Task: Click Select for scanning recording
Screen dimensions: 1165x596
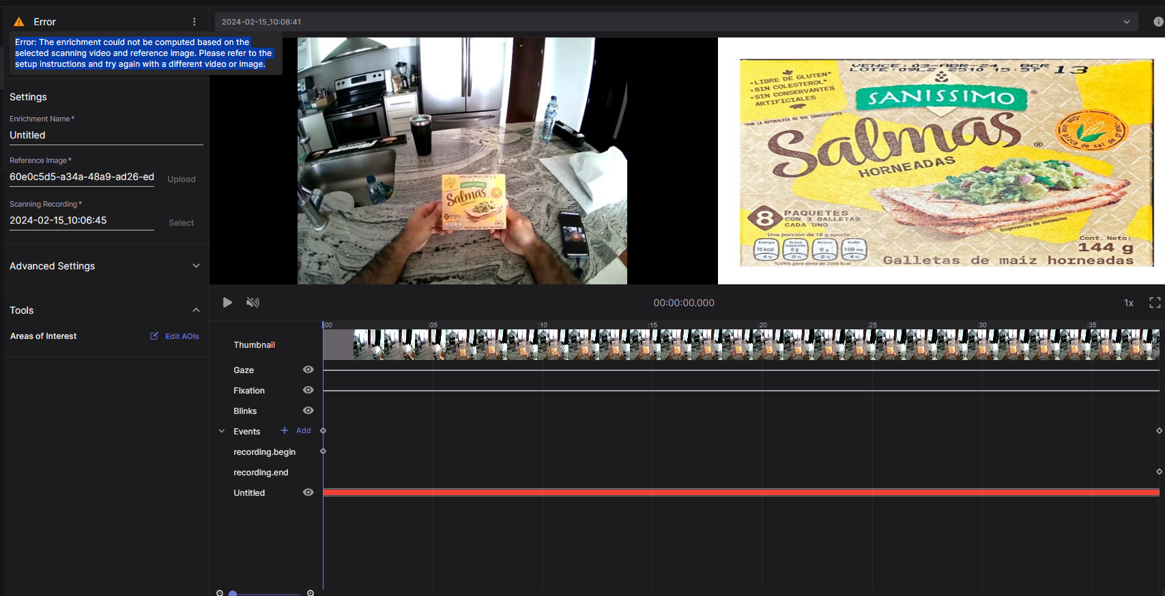Action: [182, 223]
